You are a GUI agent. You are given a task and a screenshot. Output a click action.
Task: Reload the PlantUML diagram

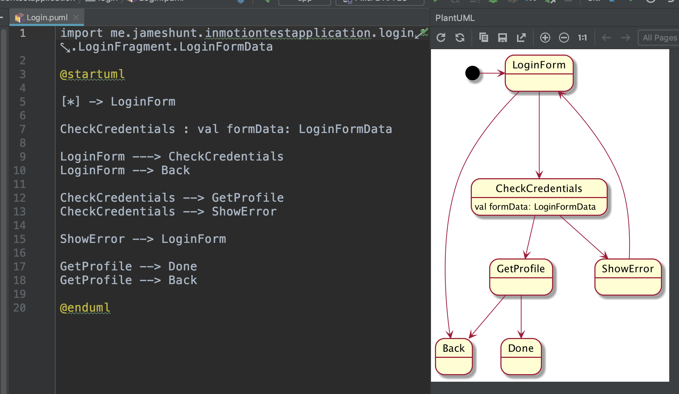pyautogui.click(x=441, y=38)
